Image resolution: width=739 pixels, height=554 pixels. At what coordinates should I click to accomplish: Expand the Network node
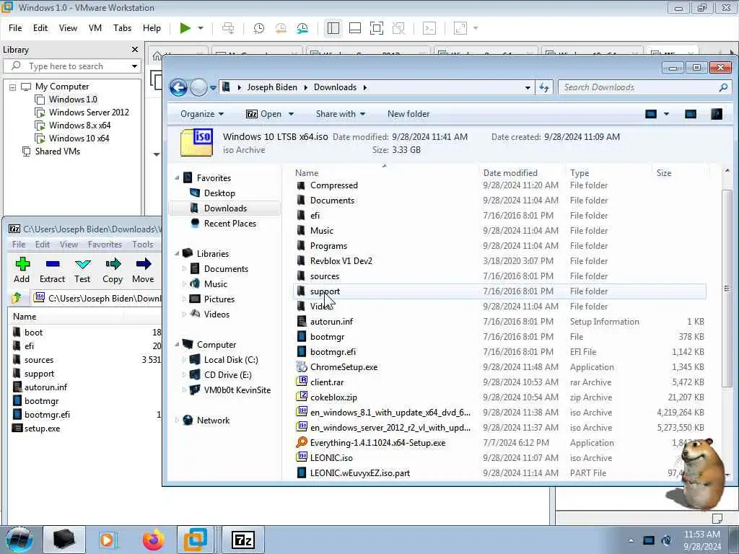[177, 421]
